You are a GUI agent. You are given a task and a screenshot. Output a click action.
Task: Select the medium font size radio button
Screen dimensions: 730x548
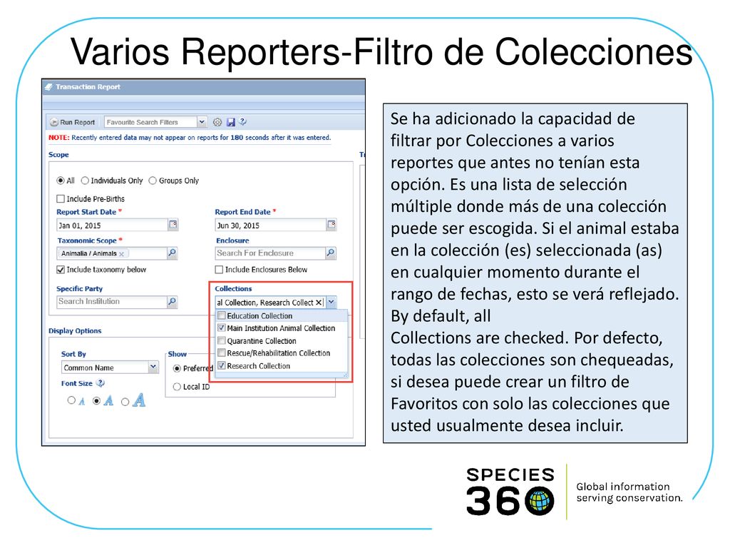(96, 400)
